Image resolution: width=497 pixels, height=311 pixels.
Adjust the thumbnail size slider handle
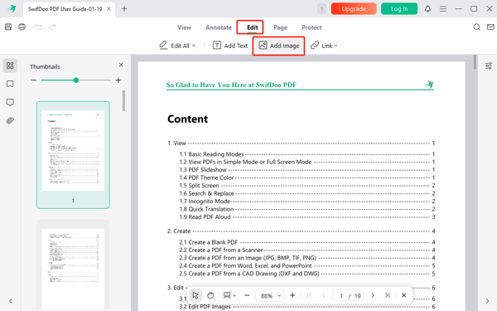click(x=75, y=80)
